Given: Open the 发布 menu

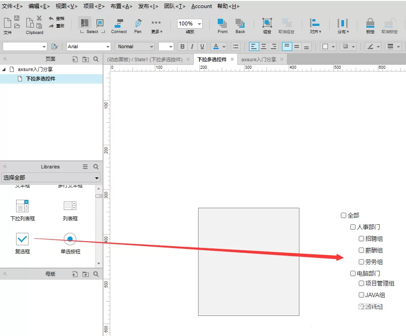Looking at the screenshot, I should click(x=148, y=6).
